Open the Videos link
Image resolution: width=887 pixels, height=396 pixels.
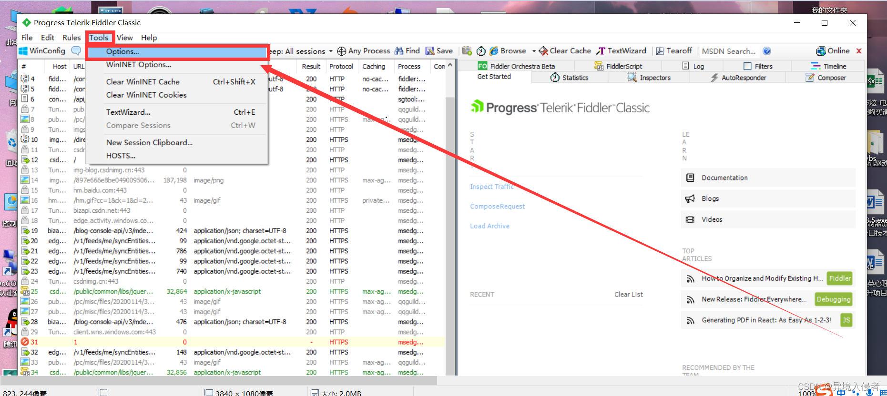pyautogui.click(x=768, y=219)
